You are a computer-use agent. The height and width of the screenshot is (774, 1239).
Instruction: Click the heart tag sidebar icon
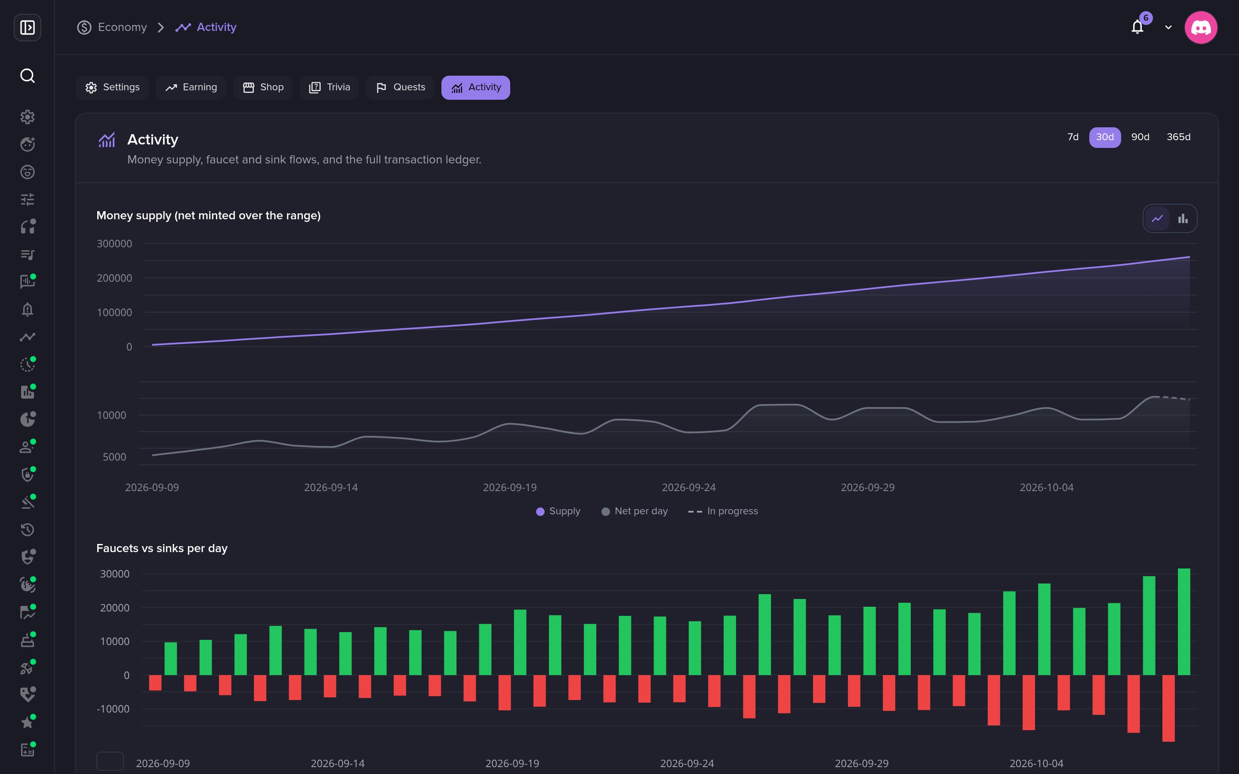27,694
